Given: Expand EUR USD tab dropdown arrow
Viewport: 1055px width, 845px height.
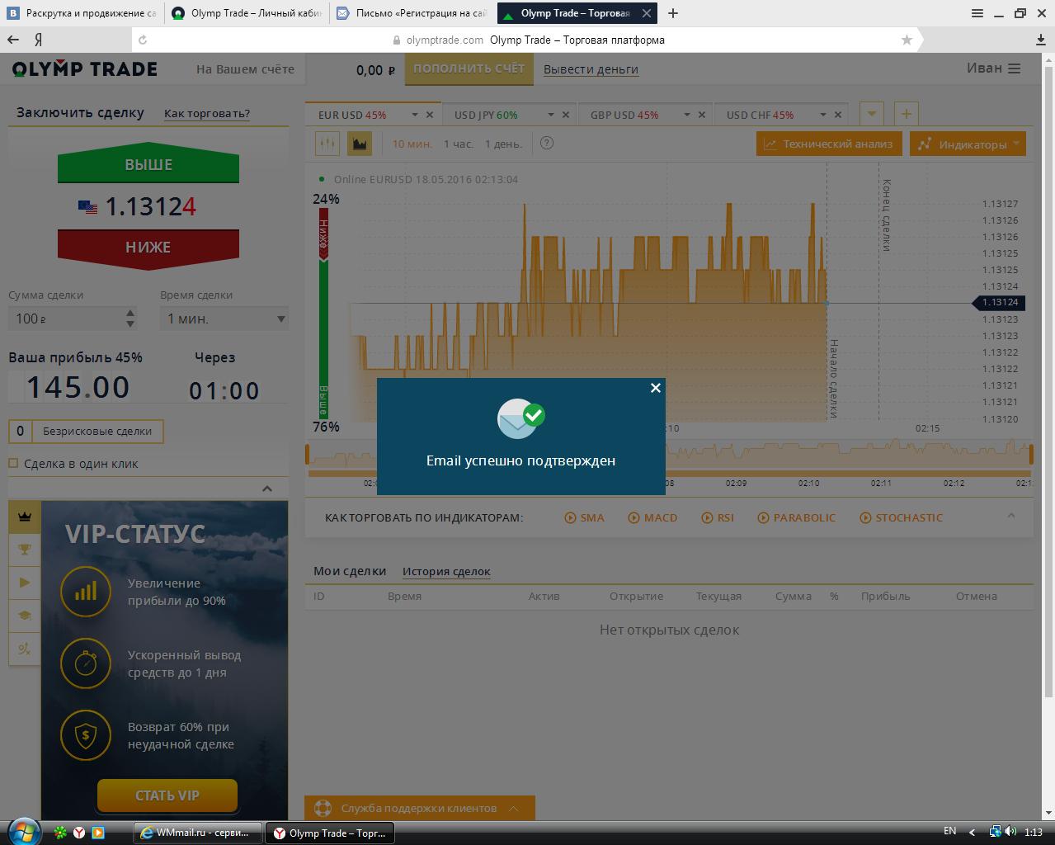Looking at the screenshot, I should [415, 115].
